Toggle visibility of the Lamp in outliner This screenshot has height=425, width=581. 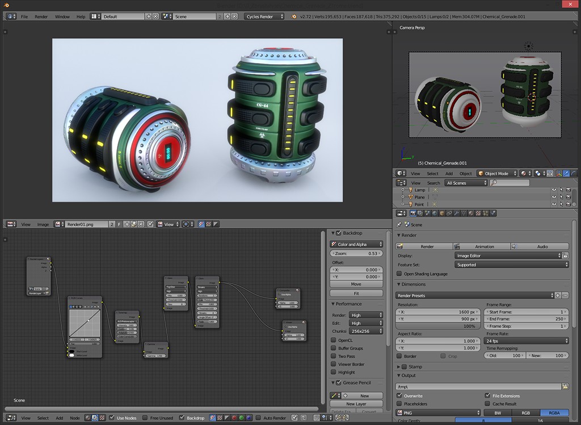554,190
